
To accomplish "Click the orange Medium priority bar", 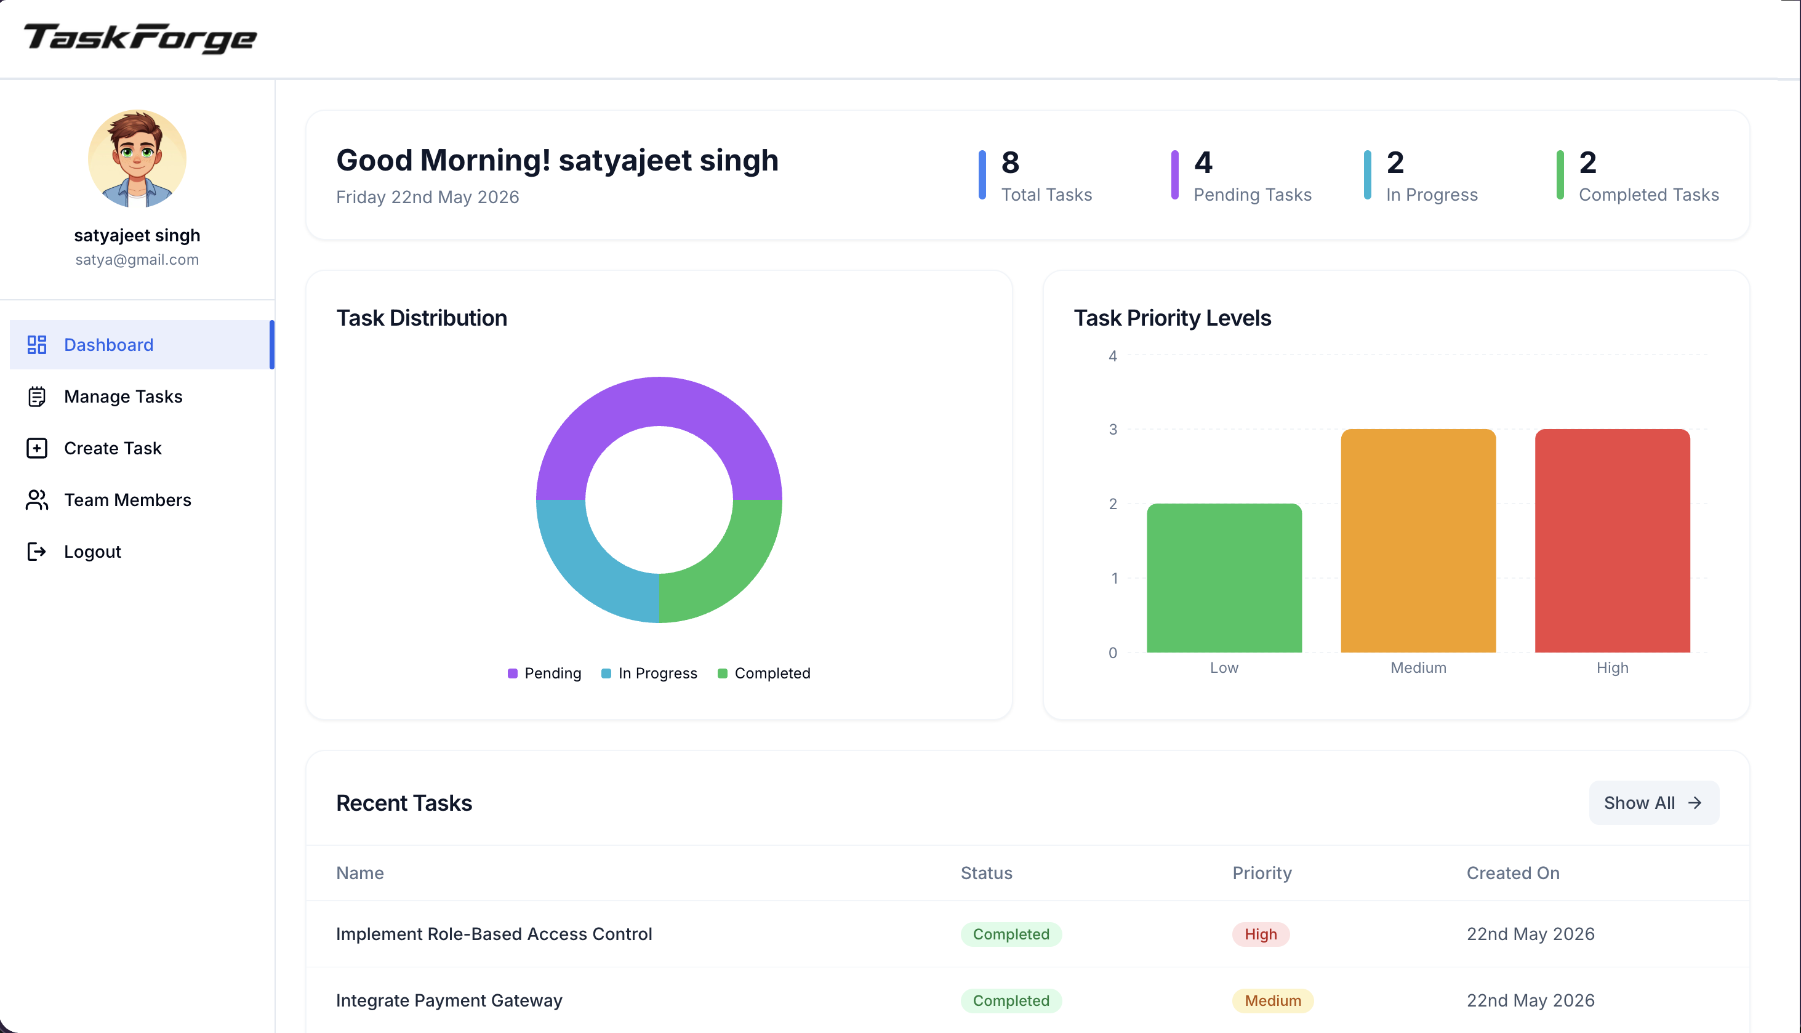I will coord(1418,541).
